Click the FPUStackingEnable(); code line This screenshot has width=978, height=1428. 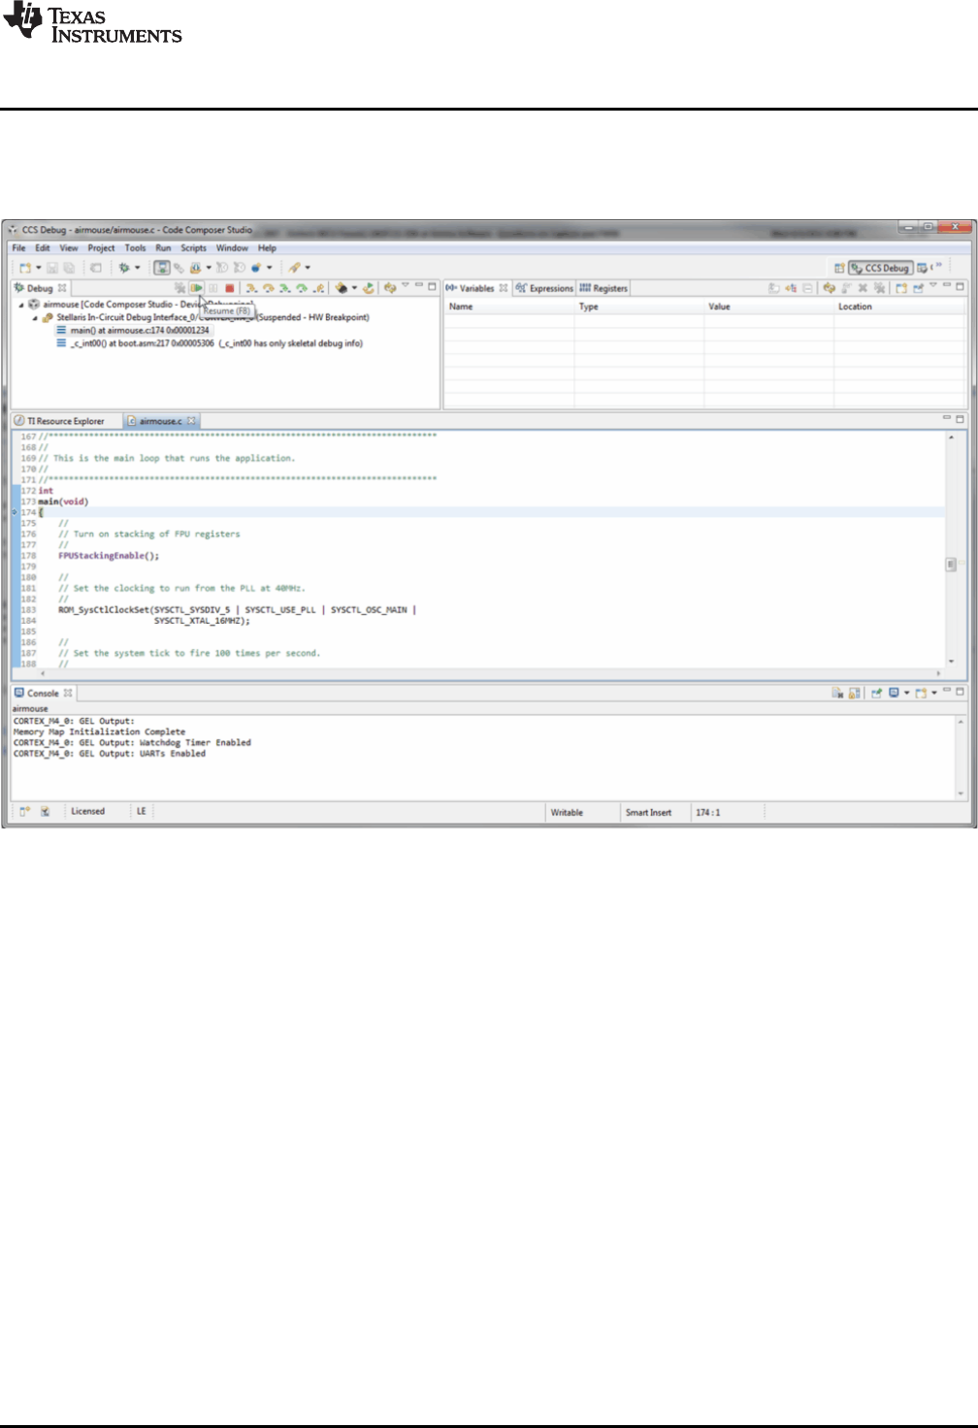pos(109,556)
